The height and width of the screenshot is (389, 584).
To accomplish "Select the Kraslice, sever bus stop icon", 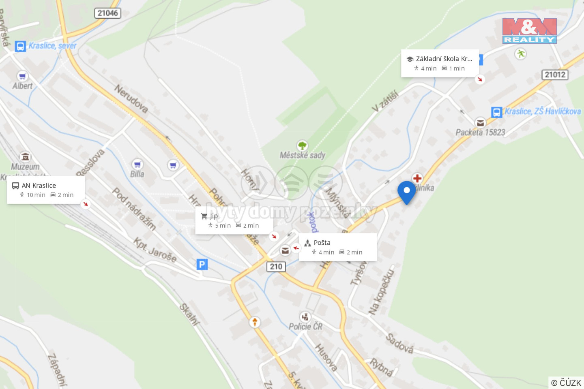I will [20, 46].
